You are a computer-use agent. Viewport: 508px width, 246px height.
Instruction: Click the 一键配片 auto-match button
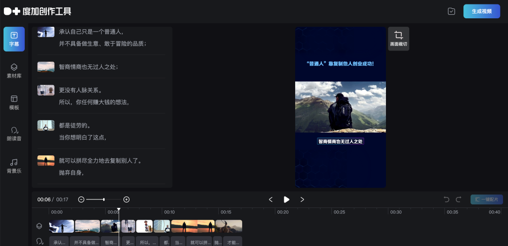(487, 199)
